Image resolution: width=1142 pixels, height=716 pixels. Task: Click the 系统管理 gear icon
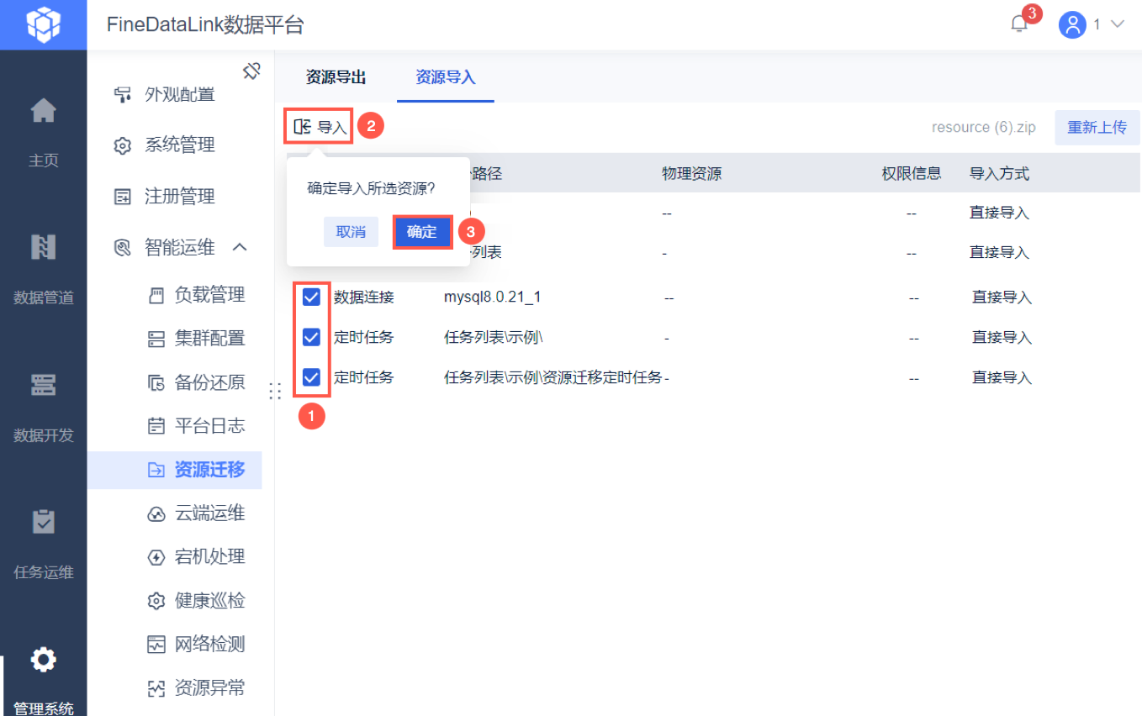[123, 145]
